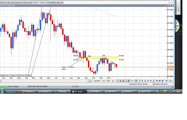Viewport: 187px width, 120px height.
Task: Click the last blue chart-object icon
Action: pyautogui.click(x=162, y=81)
